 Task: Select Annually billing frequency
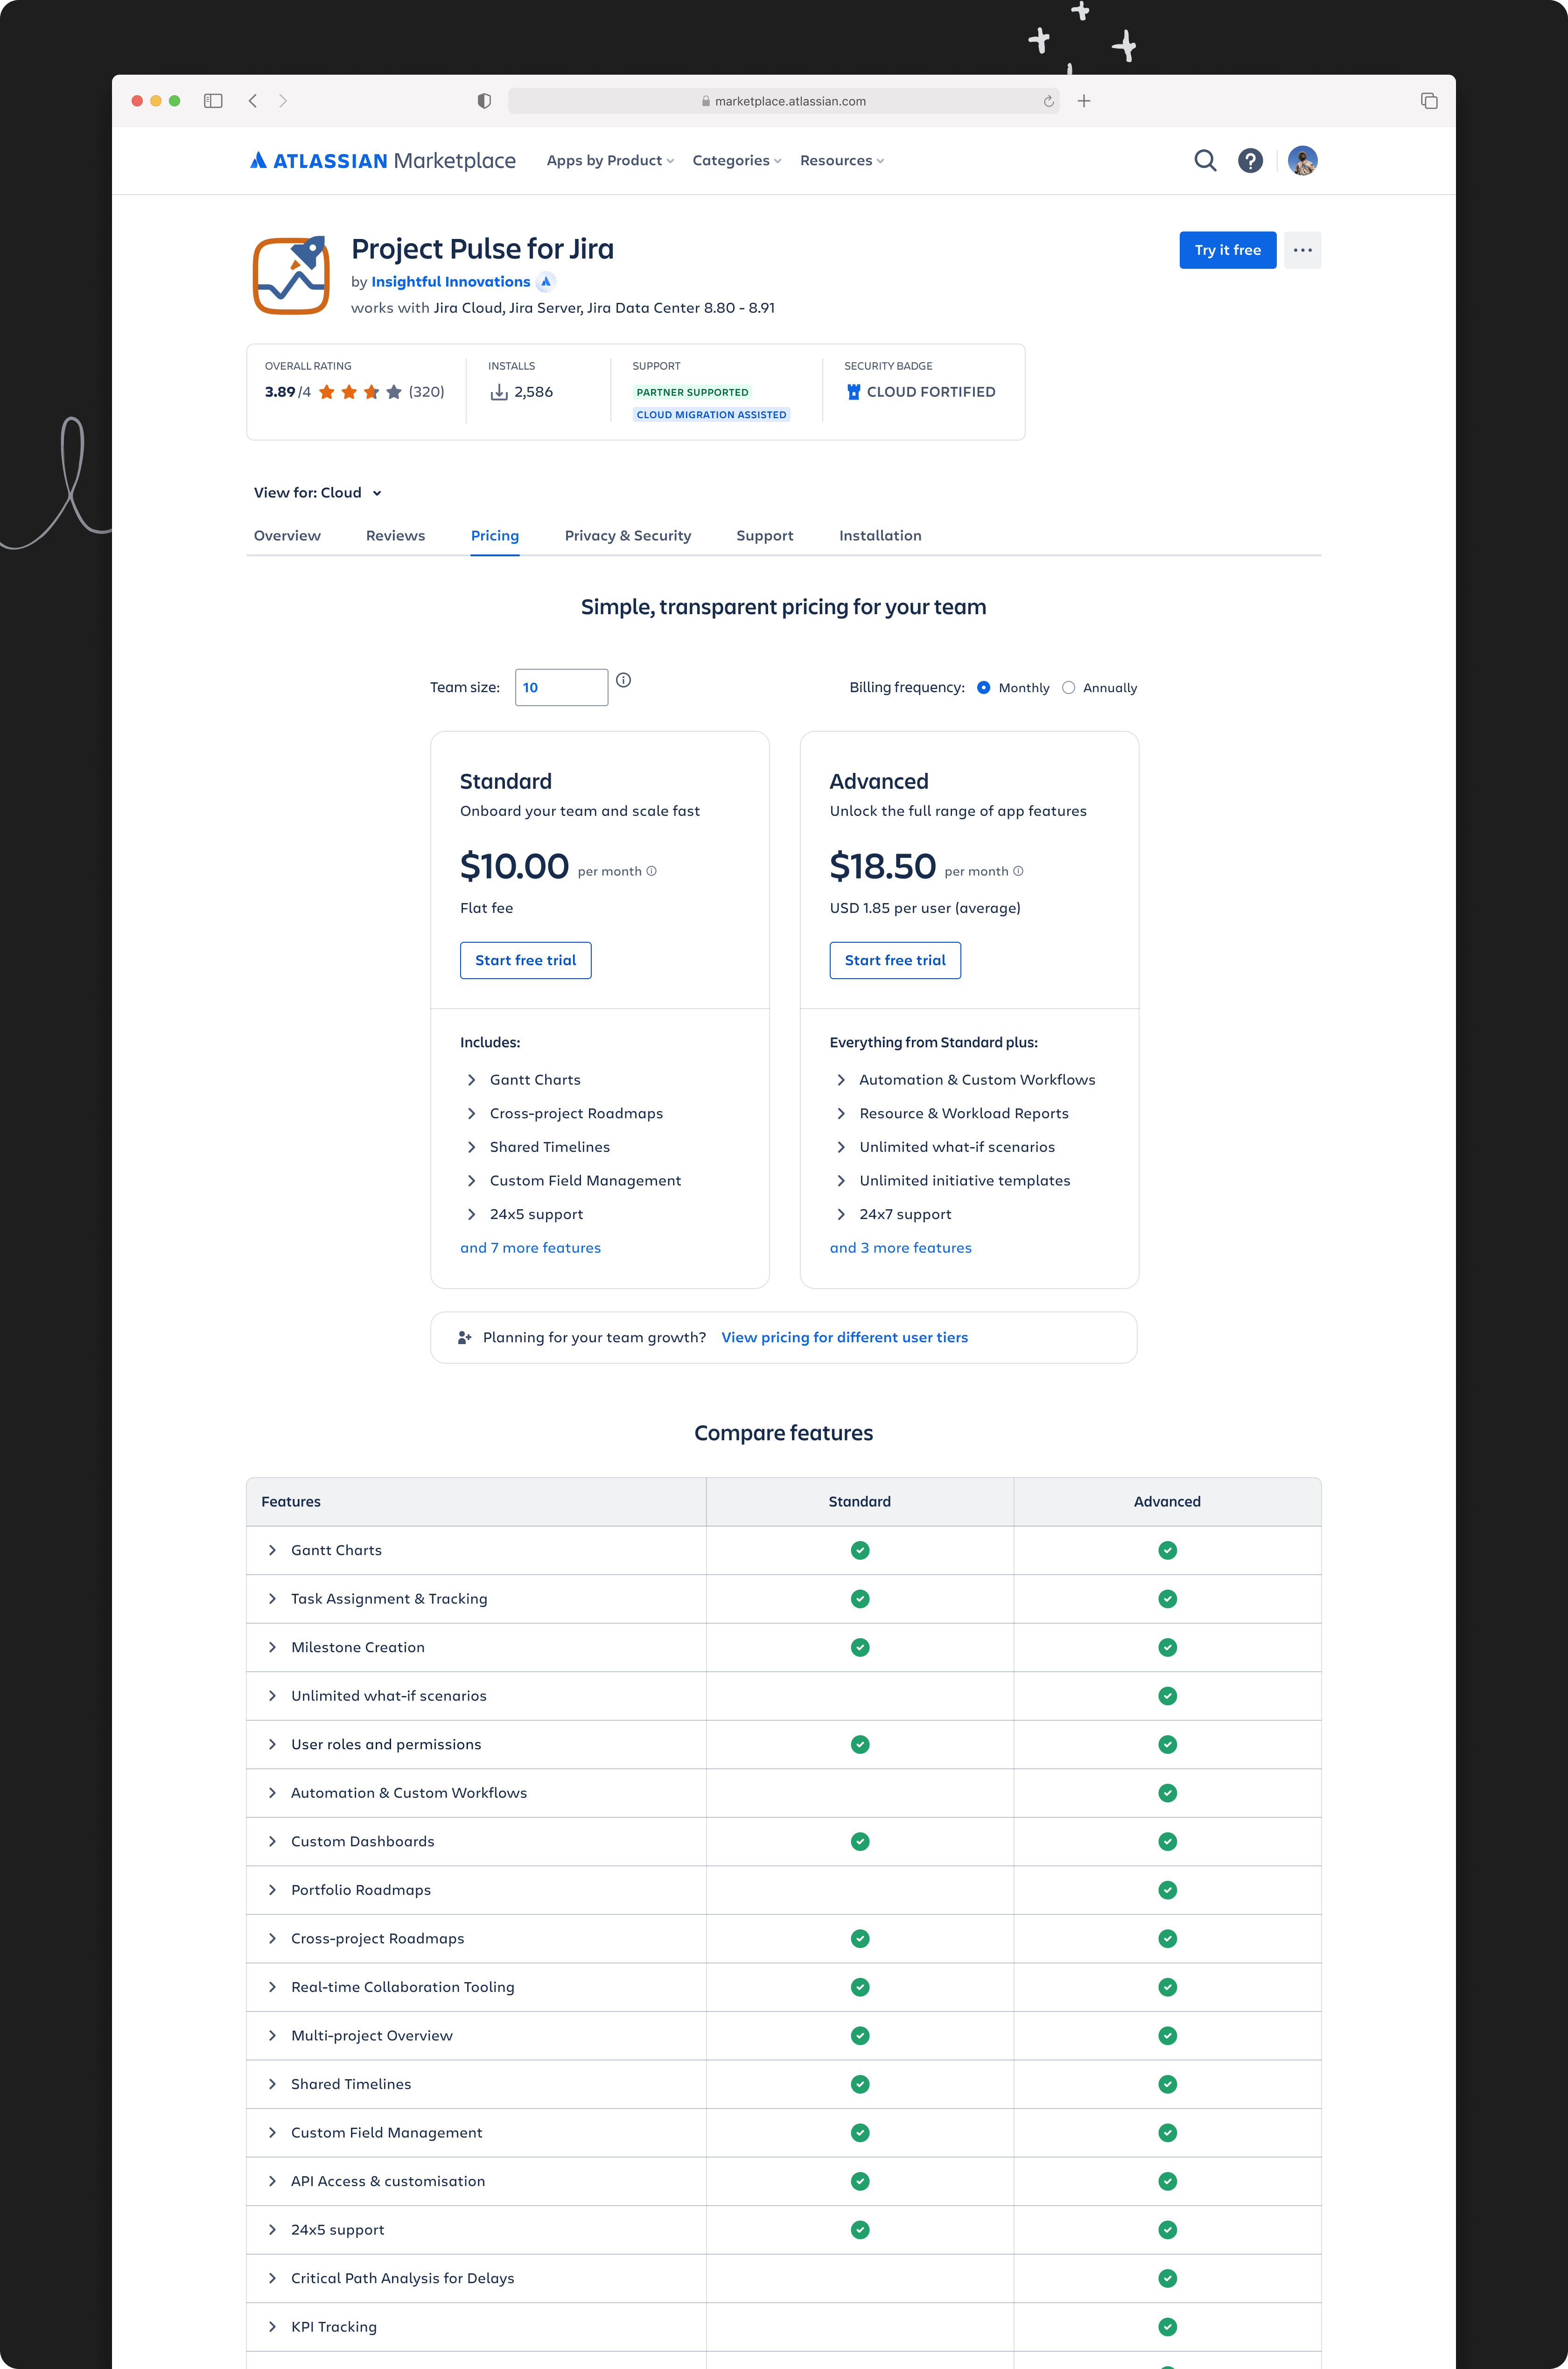click(1068, 688)
